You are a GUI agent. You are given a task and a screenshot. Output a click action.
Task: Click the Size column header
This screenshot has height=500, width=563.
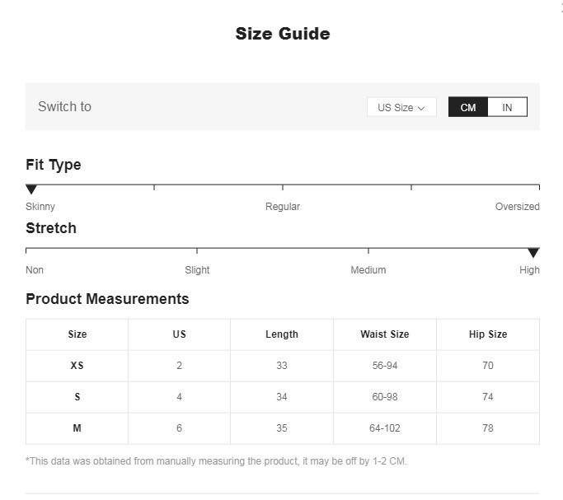click(x=77, y=334)
